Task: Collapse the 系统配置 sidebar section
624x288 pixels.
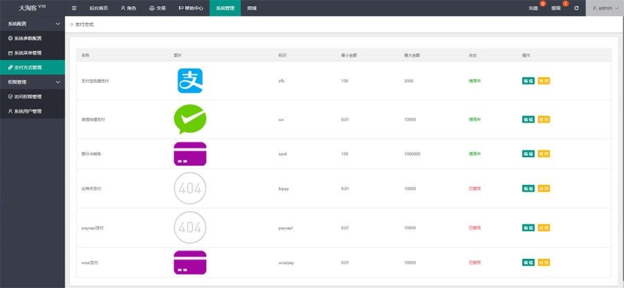Action: point(32,24)
